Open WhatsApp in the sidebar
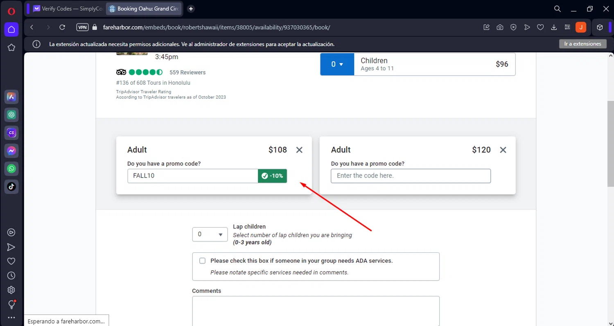 tap(11, 169)
